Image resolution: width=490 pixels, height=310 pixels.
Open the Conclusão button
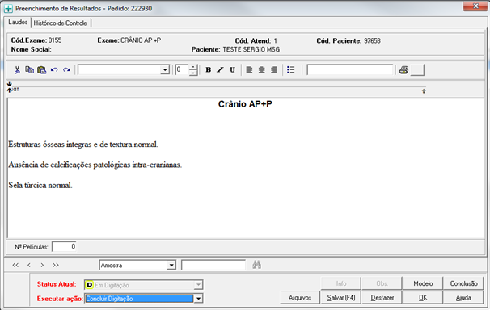coord(463,283)
